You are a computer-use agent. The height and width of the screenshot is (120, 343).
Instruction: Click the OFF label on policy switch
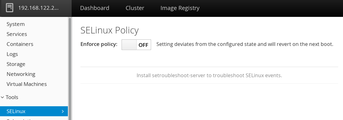point(144,45)
